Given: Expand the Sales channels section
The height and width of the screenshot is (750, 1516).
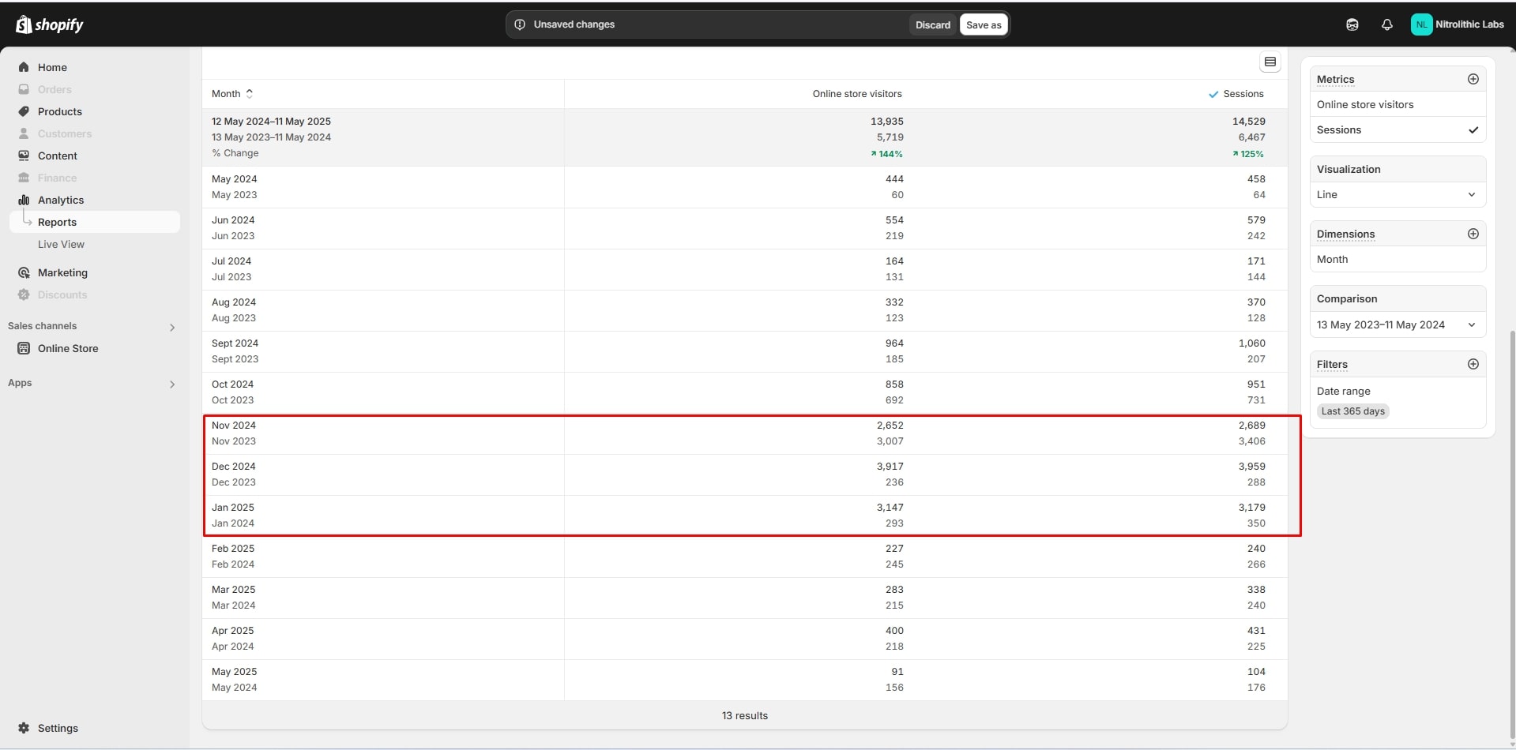Looking at the screenshot, I should (x=171, y=327).
